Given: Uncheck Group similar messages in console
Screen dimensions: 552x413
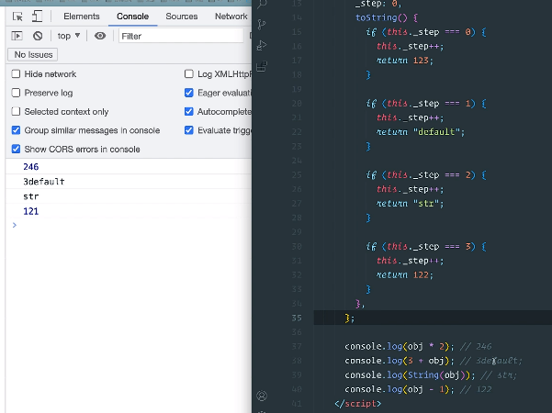Looking at the screenshot, I should pos(16,130).
